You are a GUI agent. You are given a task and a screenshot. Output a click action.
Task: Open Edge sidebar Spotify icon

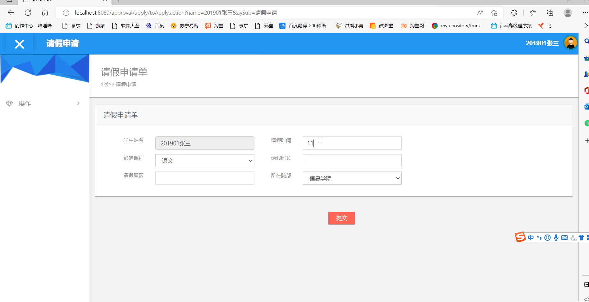pos(587,123)
